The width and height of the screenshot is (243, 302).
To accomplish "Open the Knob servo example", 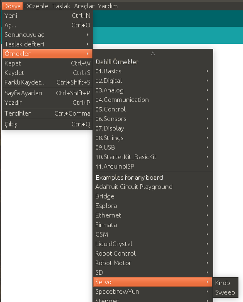I will (225, 283).
